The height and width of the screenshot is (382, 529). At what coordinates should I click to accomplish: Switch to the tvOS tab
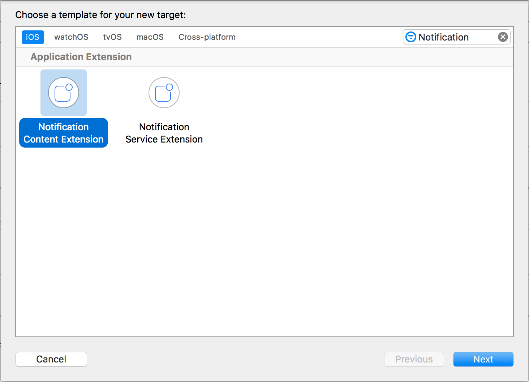point(112,37)
